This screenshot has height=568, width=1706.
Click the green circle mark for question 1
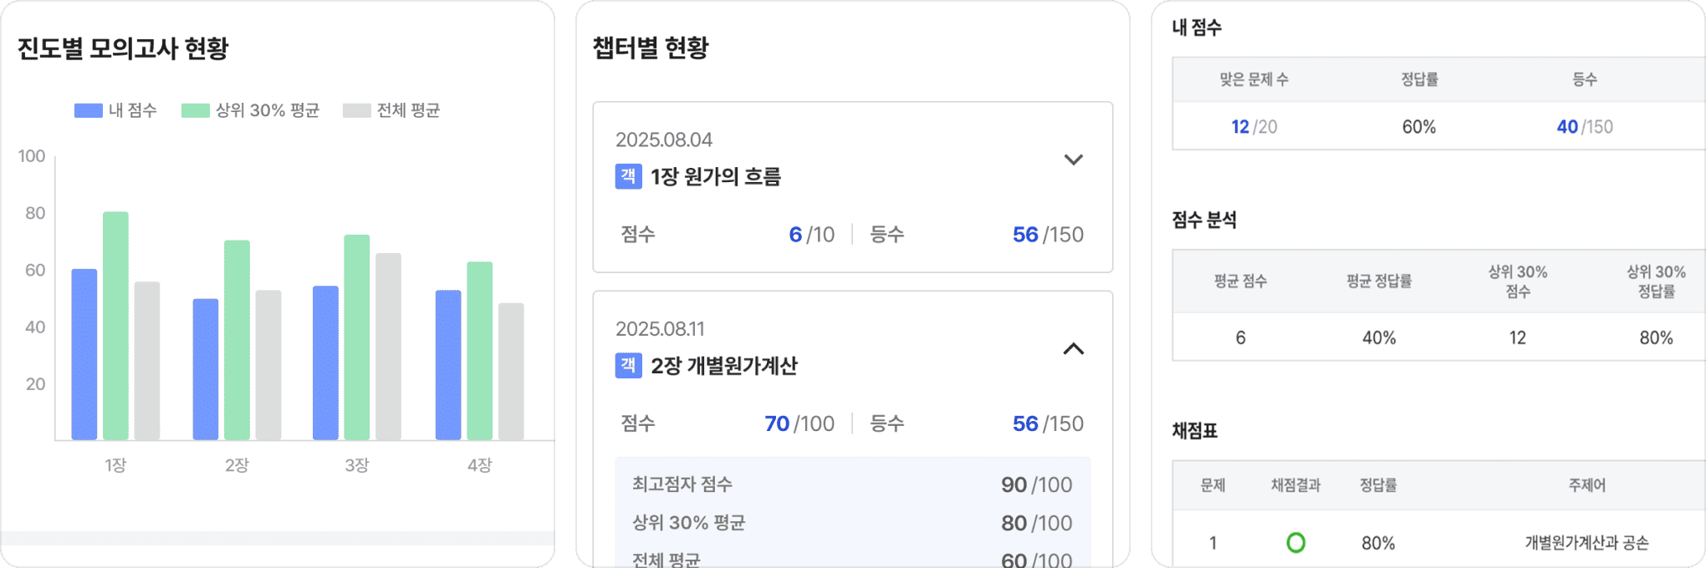click(x=1295, y=543)
